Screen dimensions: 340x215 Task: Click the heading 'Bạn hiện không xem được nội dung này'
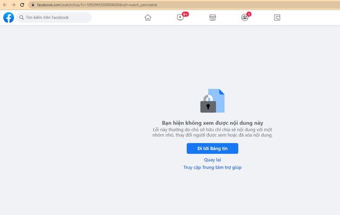212,123
